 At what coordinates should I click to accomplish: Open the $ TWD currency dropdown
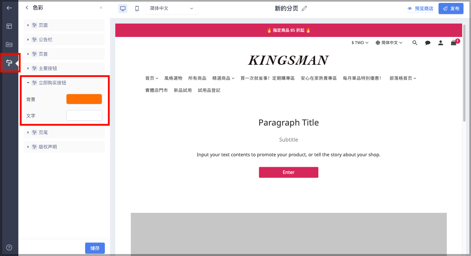[x=360, y=43]
